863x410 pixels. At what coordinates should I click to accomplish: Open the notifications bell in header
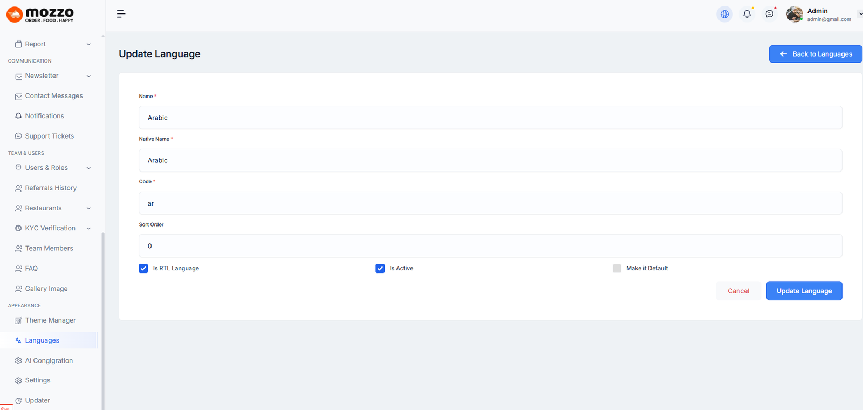(x=747, y=14)
